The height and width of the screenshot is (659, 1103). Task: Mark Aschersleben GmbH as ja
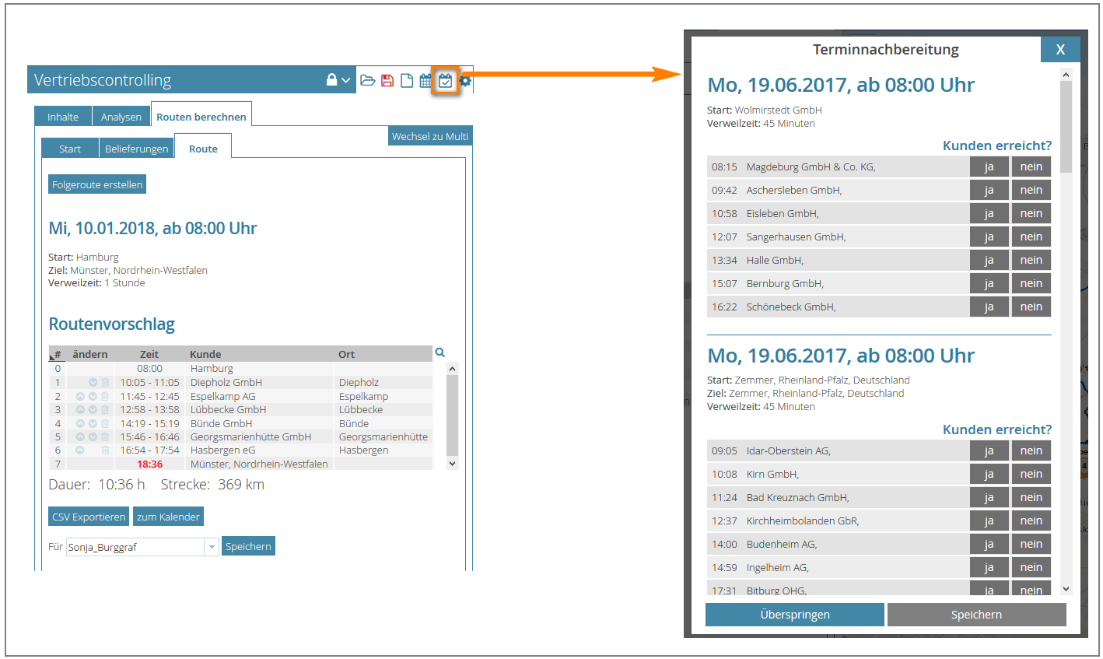989,190
